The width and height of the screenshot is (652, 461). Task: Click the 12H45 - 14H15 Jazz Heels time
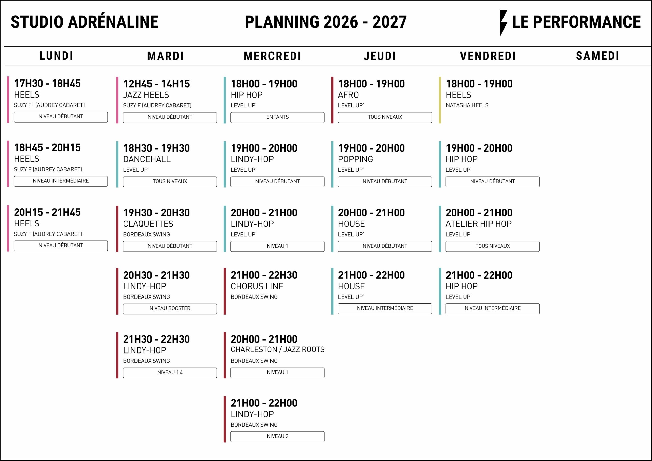tap(156, 84)
